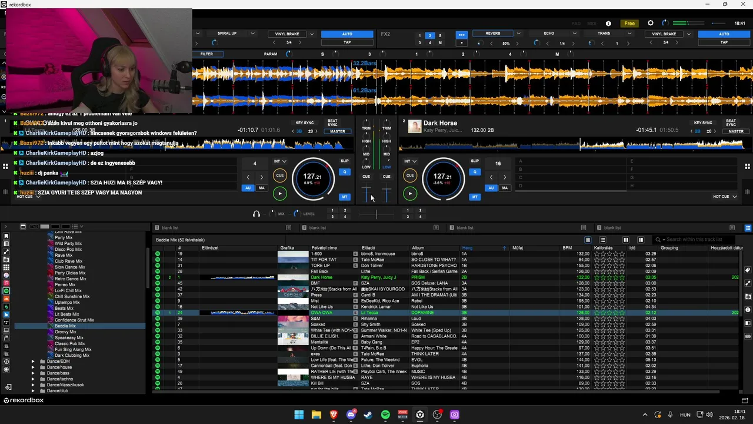Select manual loop MA on deck 2
The image size is (753, 424).
tap(505, 188)
